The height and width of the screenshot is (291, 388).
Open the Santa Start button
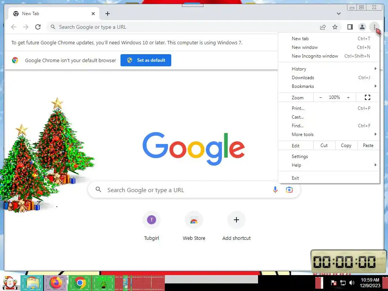[x=10, y=283]
